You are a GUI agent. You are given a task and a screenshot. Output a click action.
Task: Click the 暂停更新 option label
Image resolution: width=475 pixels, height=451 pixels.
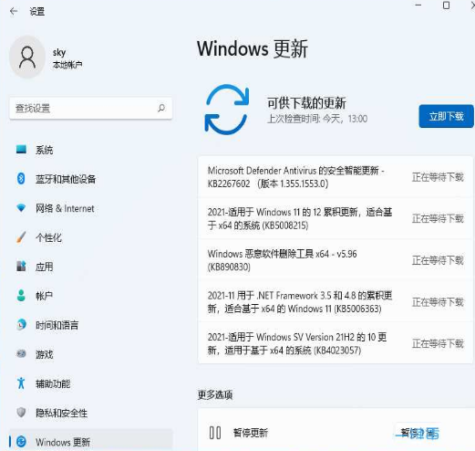pos(251,433)
